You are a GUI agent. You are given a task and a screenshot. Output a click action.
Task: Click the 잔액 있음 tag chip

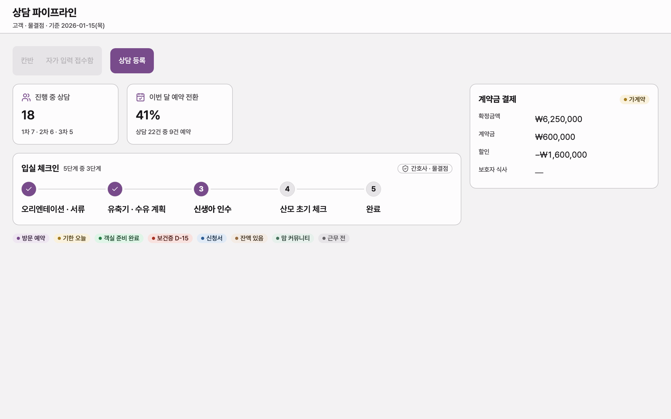point(249,238)
